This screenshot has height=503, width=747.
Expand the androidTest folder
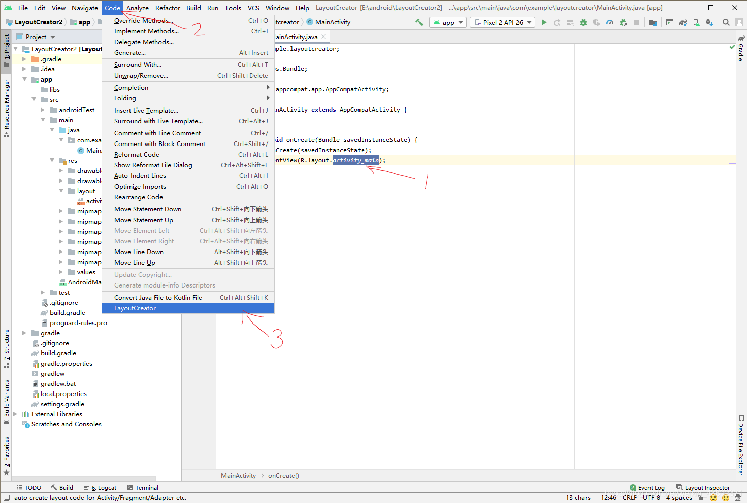(x=43, y=110)
